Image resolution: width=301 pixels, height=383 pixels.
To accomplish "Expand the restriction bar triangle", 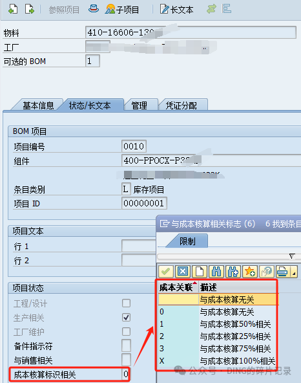I will tap(292, 256).
